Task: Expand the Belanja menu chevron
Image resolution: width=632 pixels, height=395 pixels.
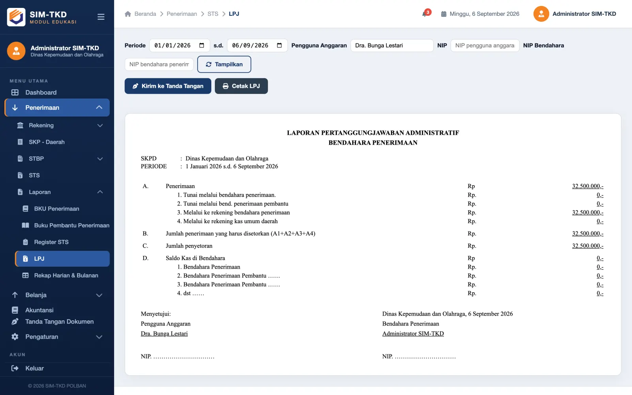Action: (x=99, y=295)
